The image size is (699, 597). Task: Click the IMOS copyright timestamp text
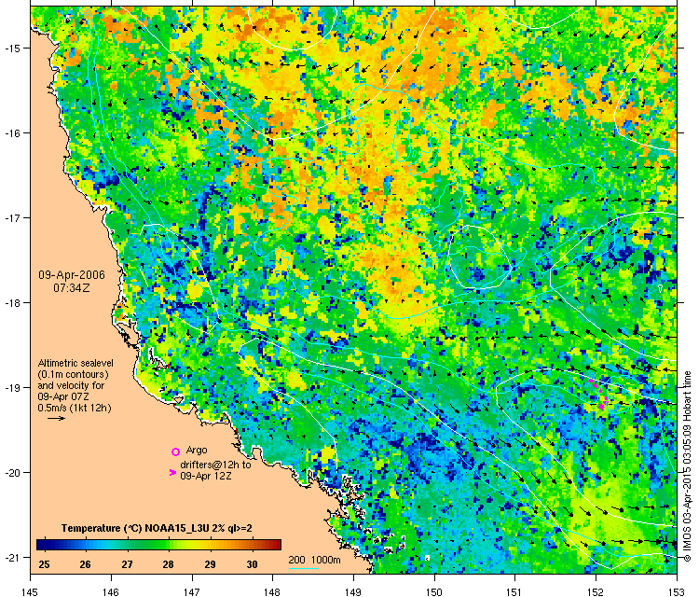pos(688,466)
